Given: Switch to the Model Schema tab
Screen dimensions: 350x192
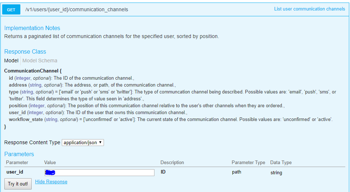Looking at the screenshot, I should (40, 60).
